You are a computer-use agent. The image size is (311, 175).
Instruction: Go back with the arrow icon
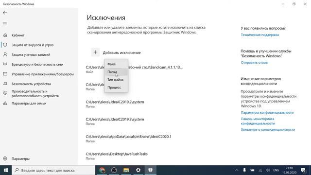(x=5, y=13)
